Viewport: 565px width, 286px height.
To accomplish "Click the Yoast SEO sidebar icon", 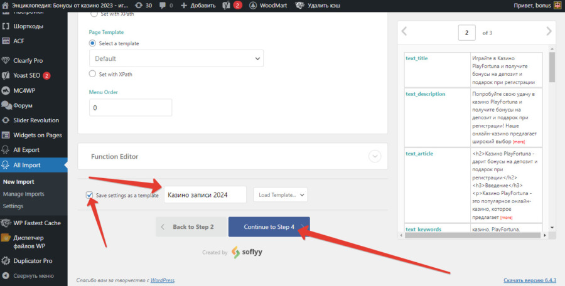I will pos(6,75).
